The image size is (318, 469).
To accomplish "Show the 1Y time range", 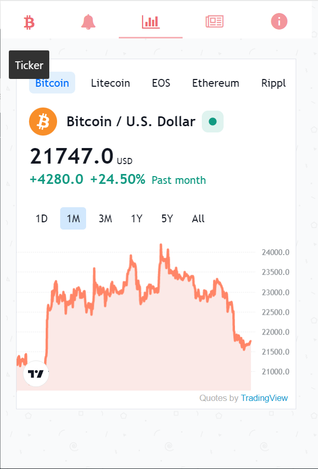I will click(136, 219).
